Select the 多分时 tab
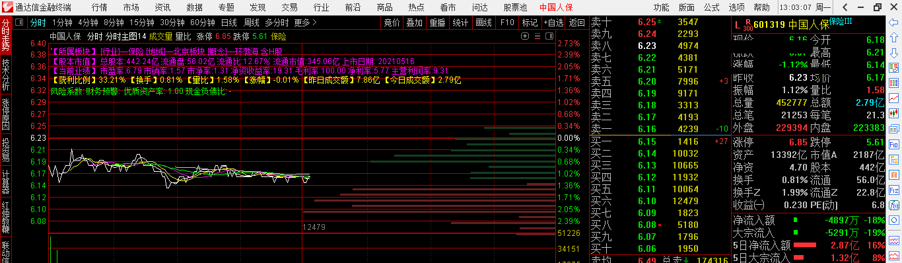902x263 pixels. coord(277,22)
